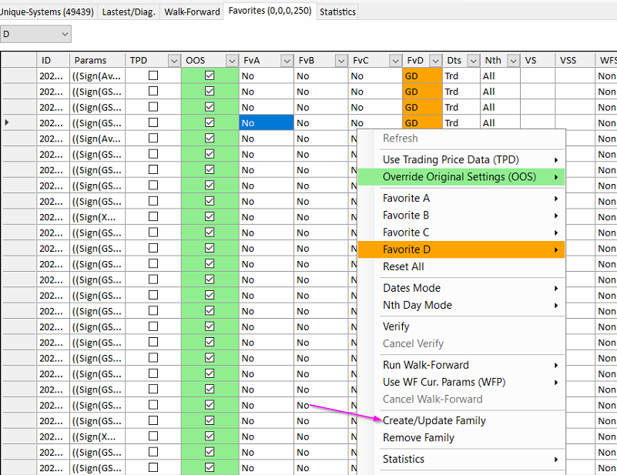Click the current-row indicator arrow in the row header
Screen dimensions: 617x475
click(8, 122)
